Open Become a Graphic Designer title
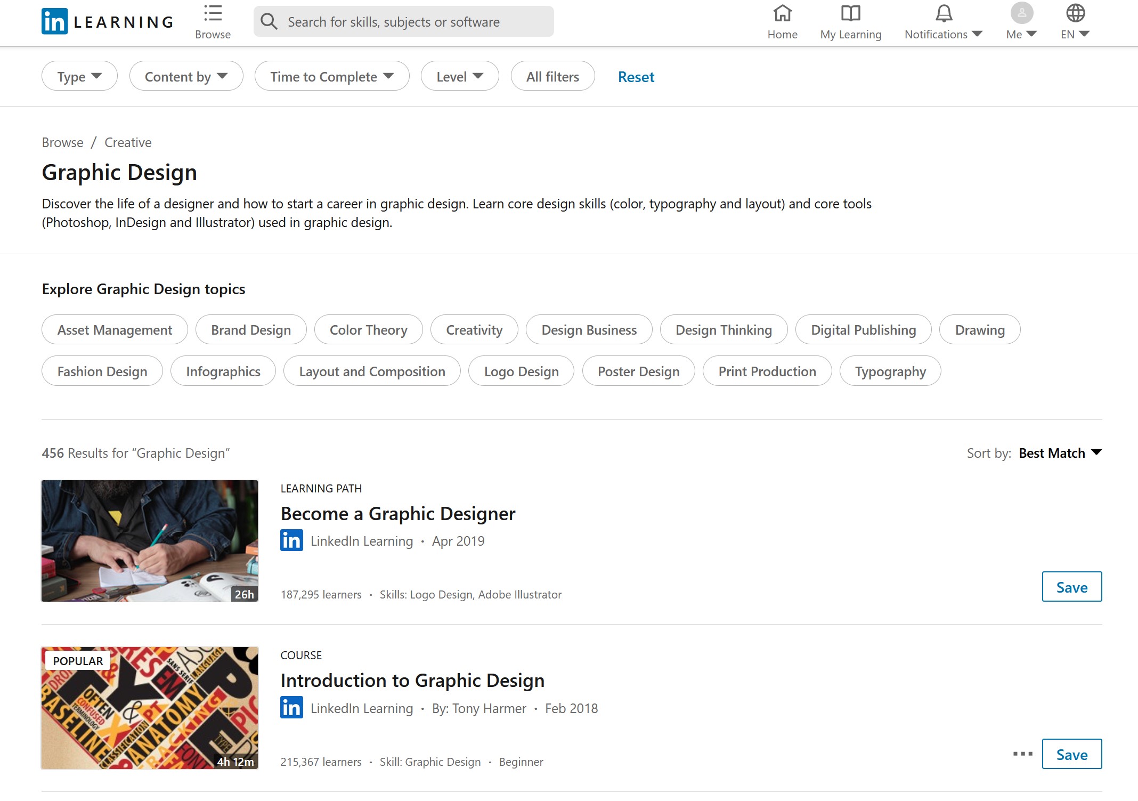1138x801 pixels. click(x=398, y=514)
